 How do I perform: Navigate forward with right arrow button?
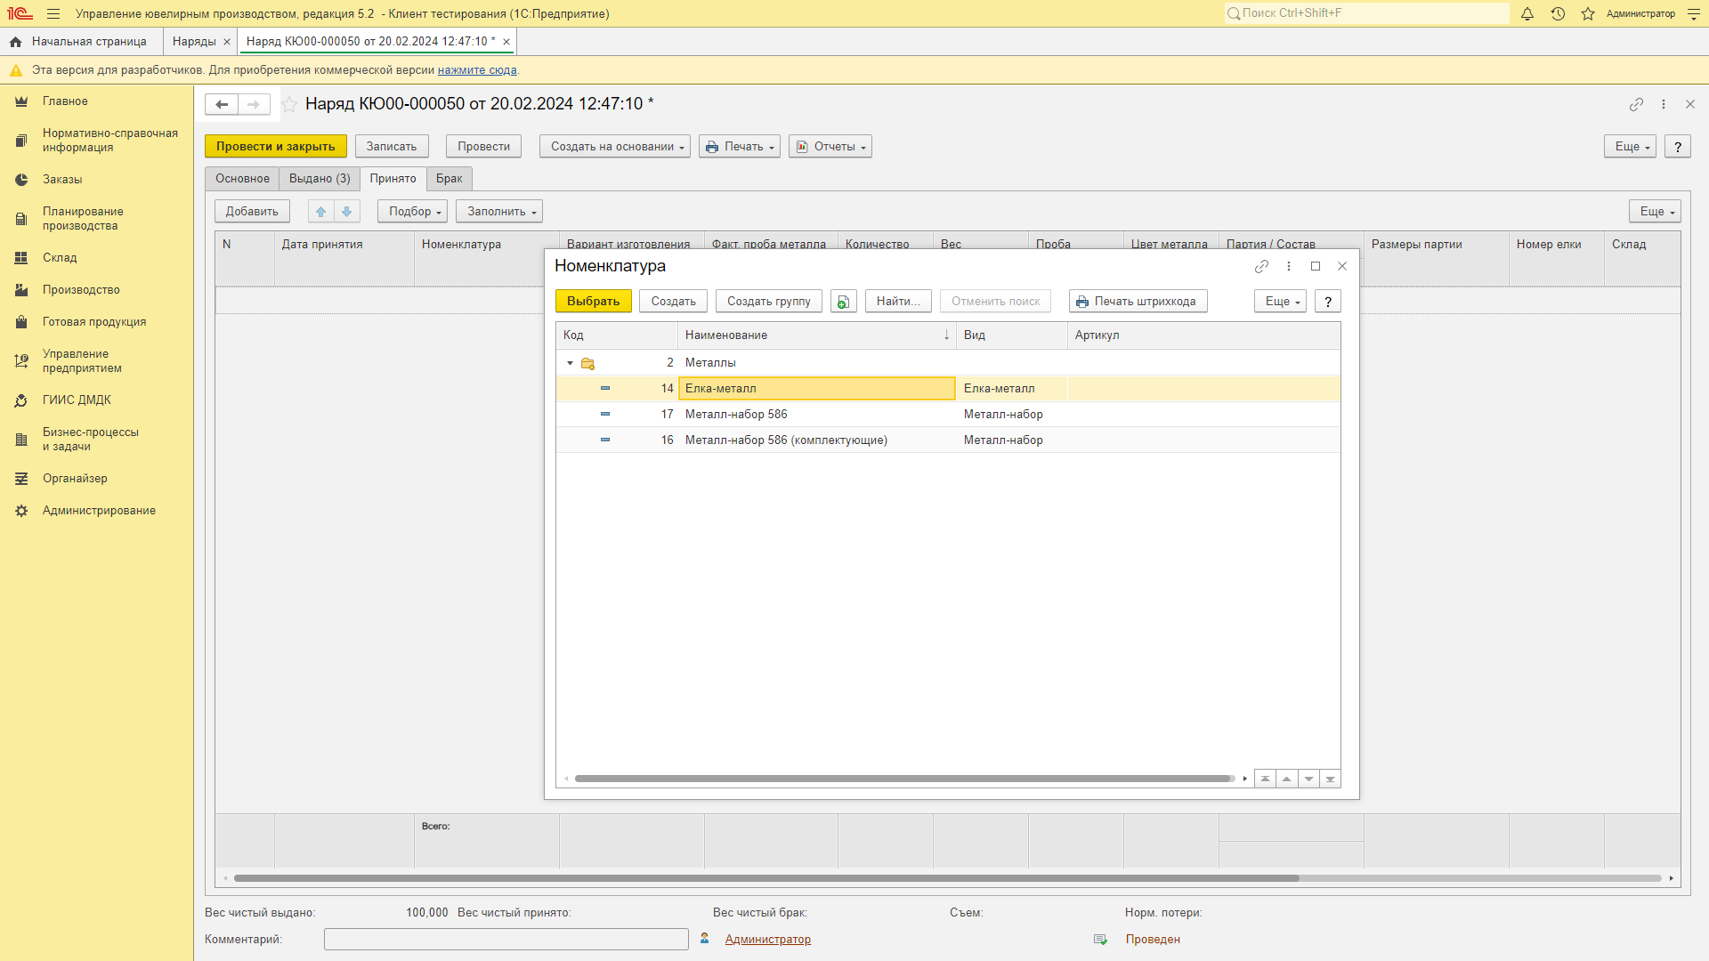(254, 104)
